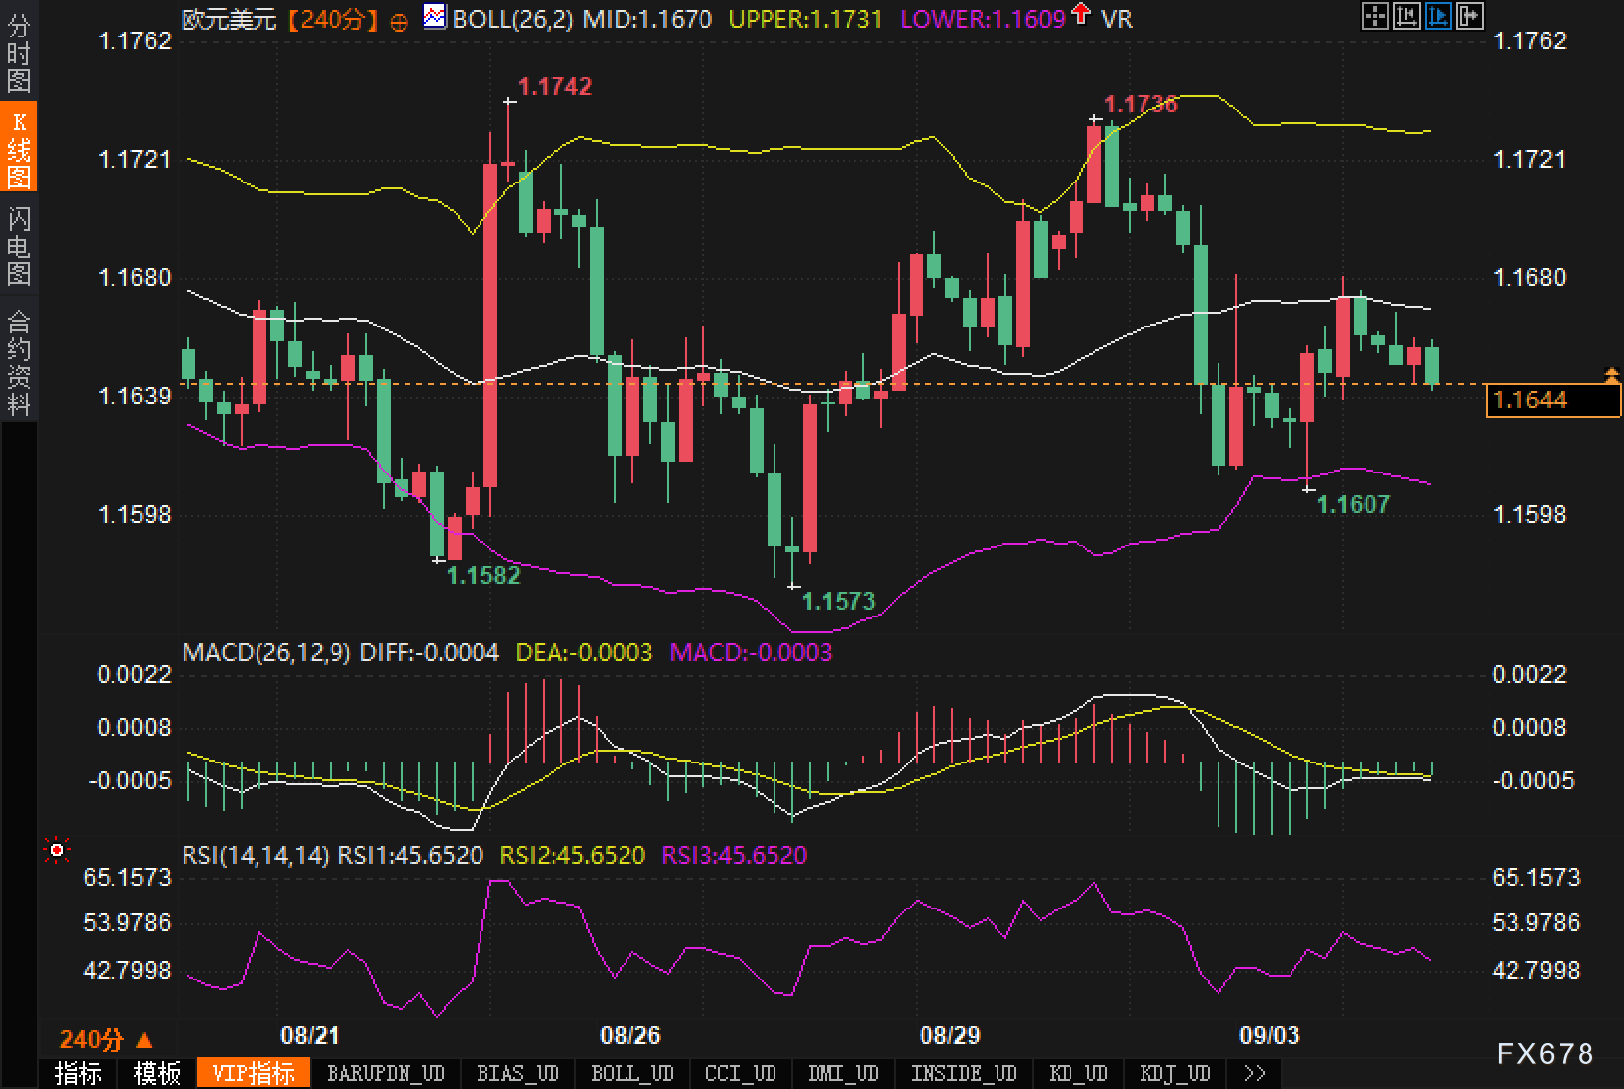This screenshot has width=1624, height=1089.
Task: Toggle the K线图 candlestick view tab
Action: [19, 149]
